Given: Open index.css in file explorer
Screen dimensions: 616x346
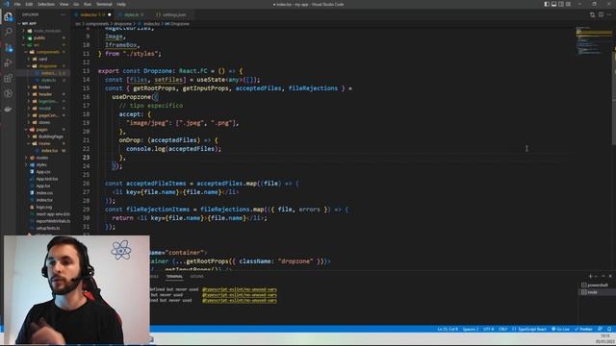Looking at the screenshot, I should click(44, 193).
